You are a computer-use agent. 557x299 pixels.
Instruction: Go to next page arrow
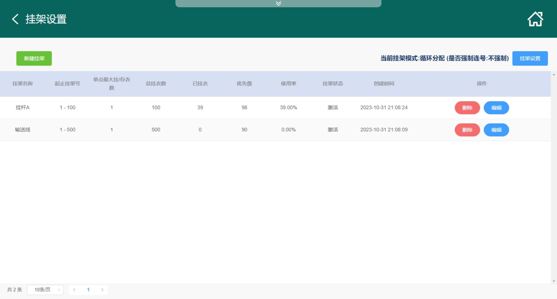coord(102,290)
